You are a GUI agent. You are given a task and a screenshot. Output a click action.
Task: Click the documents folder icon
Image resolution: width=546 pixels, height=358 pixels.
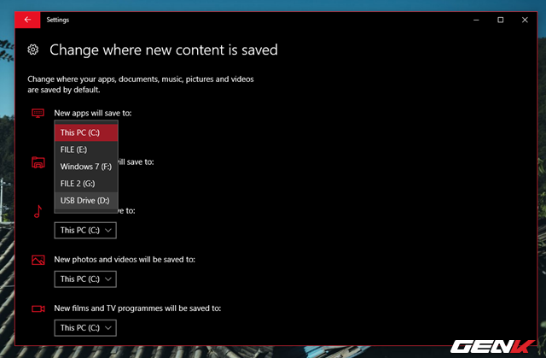pyautogui.click(x=38, y=162)
